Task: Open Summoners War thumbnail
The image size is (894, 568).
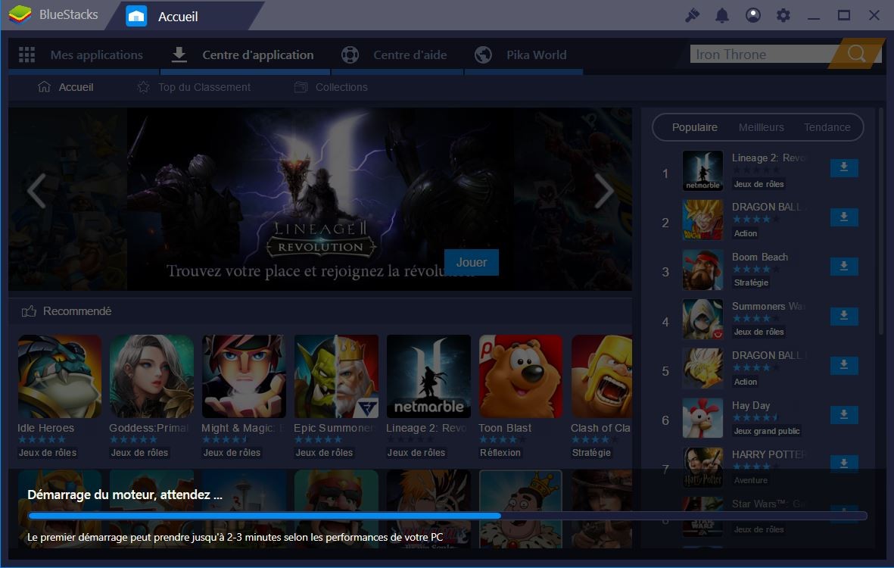Action: (702, 319)
